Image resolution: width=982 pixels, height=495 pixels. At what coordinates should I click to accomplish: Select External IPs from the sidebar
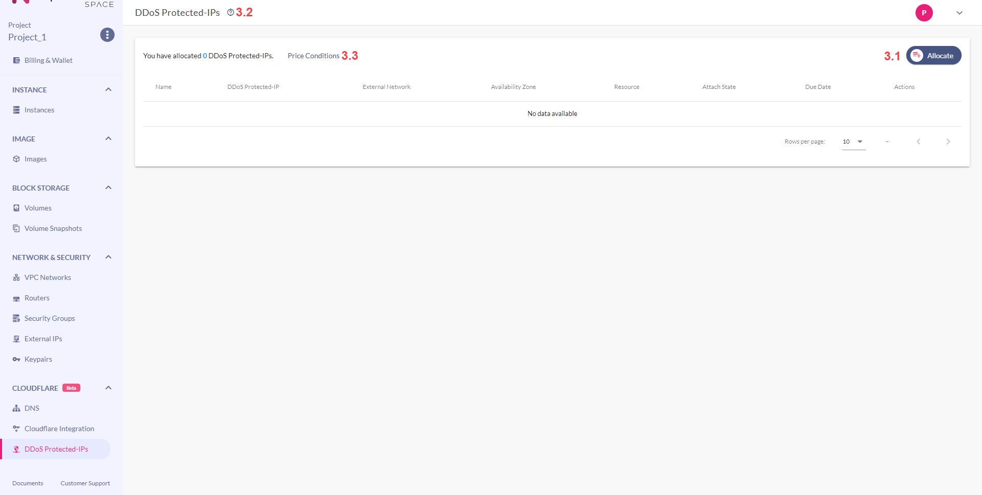pos(43,339)
